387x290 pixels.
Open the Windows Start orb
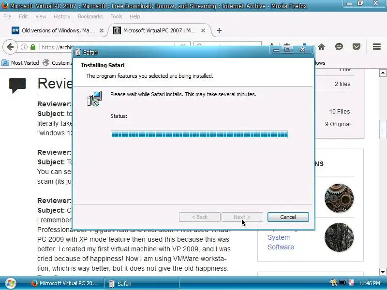(11, 283)
